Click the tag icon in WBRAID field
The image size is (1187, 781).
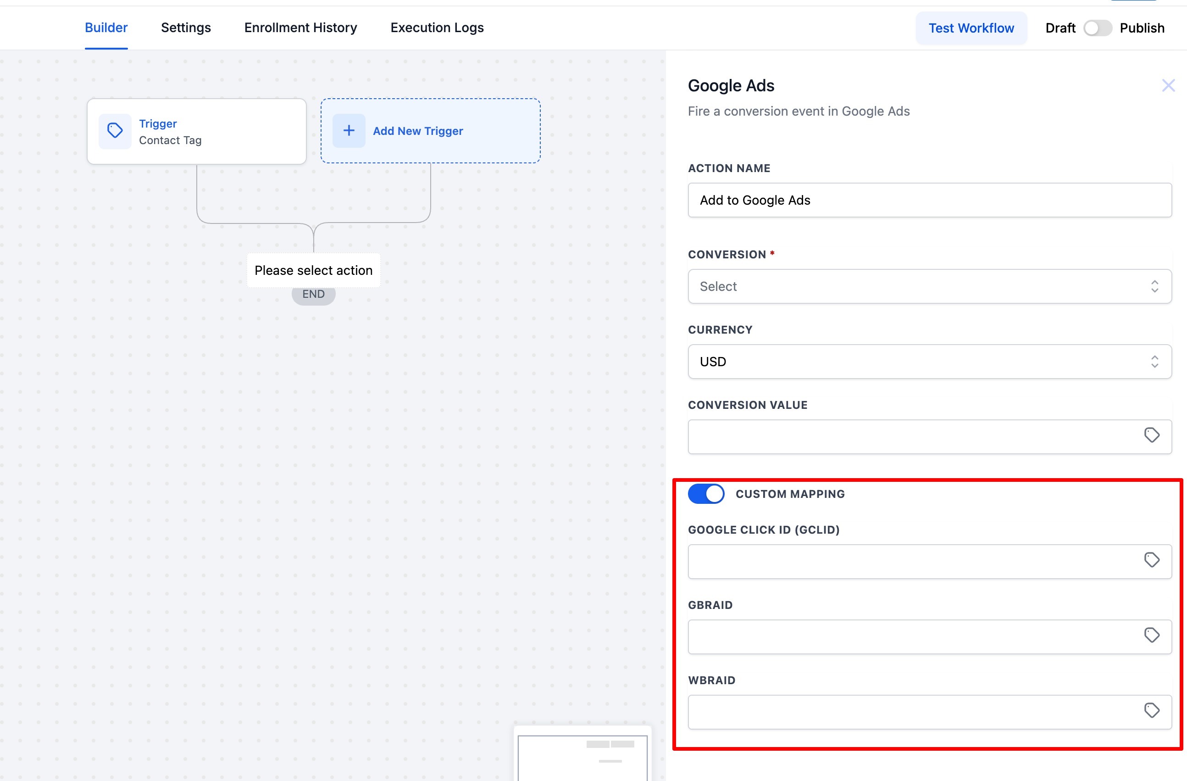tap(1151, 710)
